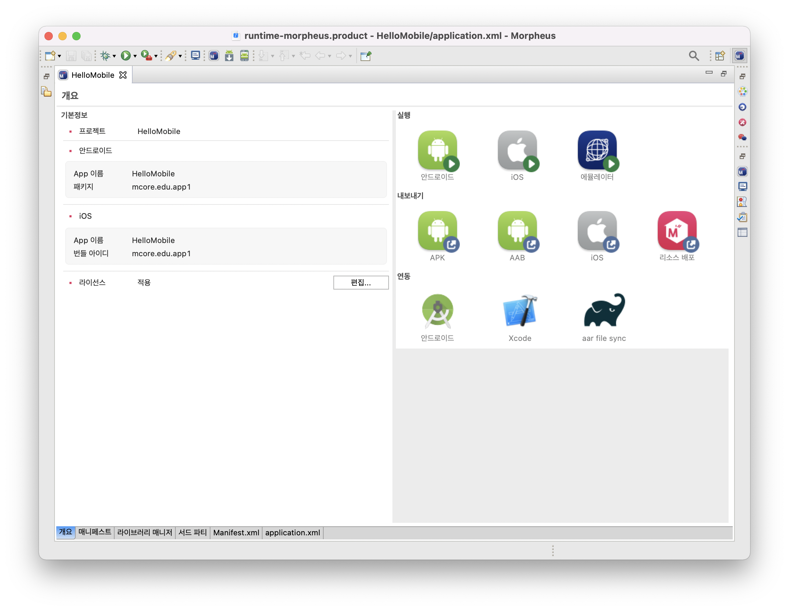Restore the left sidebar view stack
The height and width of the screenshot is (611, 789).
[46, 76]
